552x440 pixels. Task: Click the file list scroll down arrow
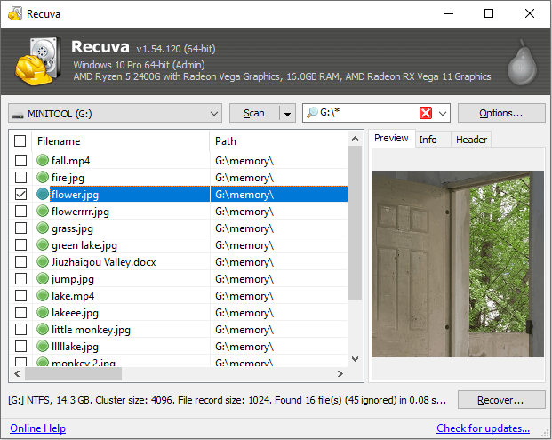point(356,359)
